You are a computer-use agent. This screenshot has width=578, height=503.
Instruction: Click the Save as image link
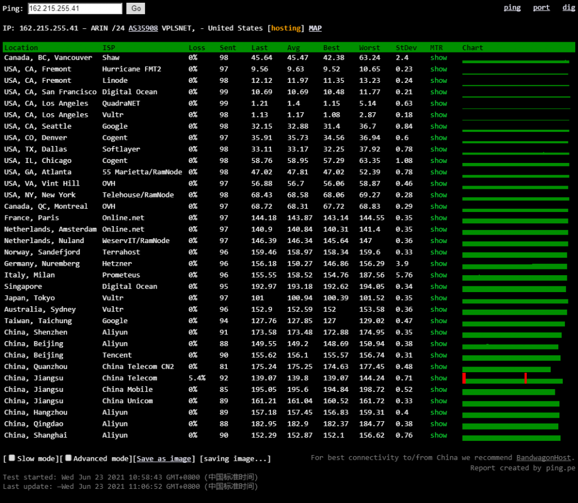pyautogui.click(x=165, y=459)
